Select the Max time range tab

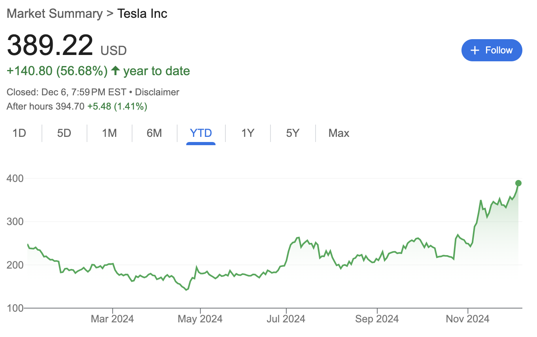[x=339, y=133]
